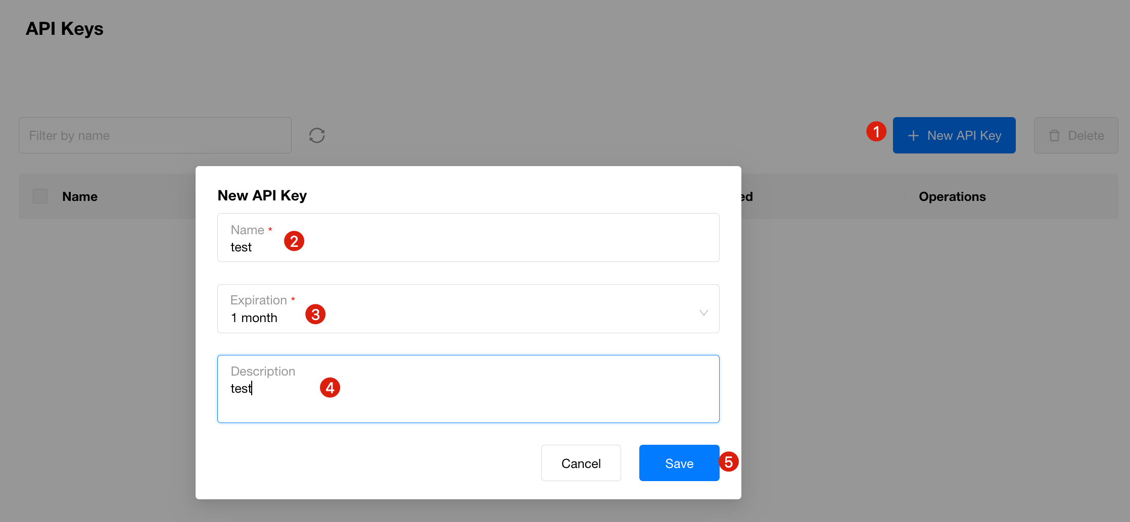Open the Expiration field showing 1 month

click(455, 309)
